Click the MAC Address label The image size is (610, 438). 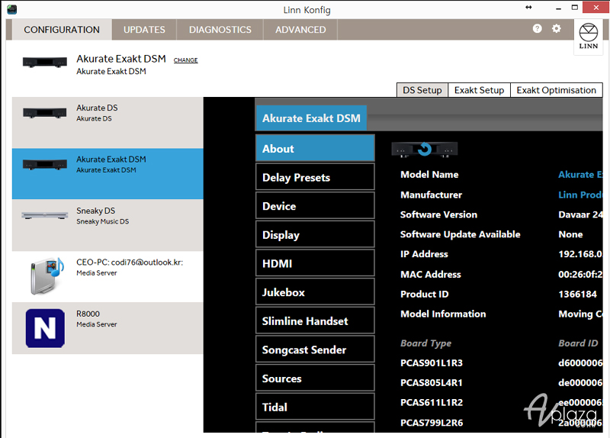point(431,275)
